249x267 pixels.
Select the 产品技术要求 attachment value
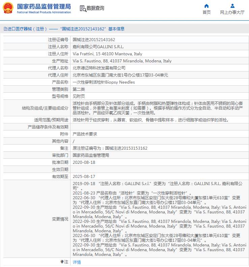[85, 134]
